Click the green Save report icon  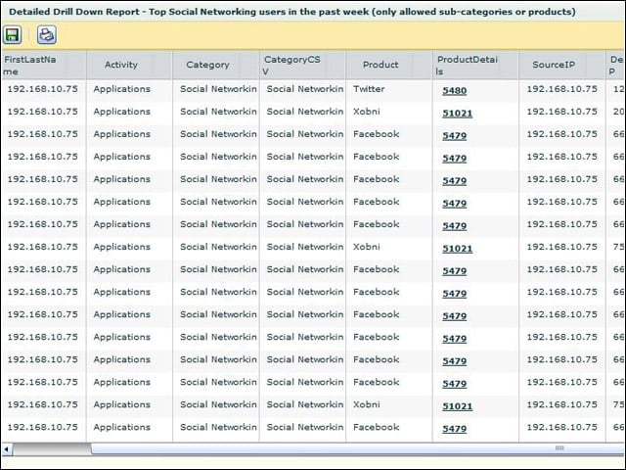[12, 35]
